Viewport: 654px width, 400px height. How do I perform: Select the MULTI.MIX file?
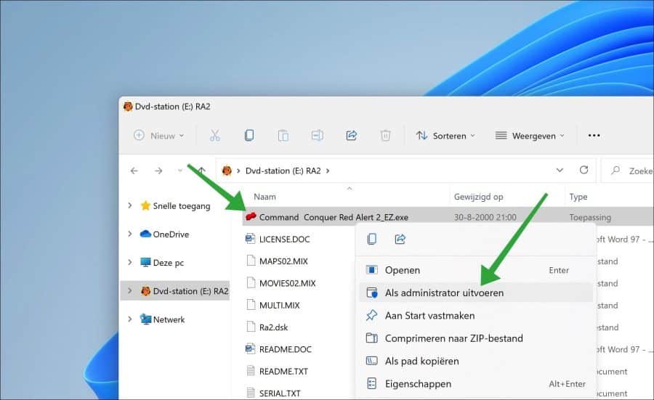click(x=280, y=306)
